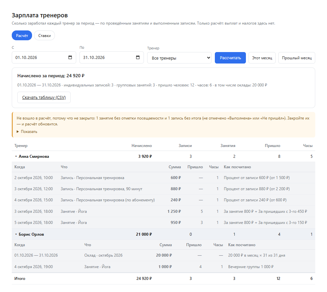This screenshot has width=327, height=292.
Task: Expand the Показать details in warning
Action: pos(27,132)
